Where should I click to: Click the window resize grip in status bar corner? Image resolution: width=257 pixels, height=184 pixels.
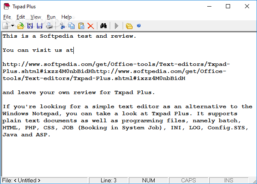click(x=254, y=181)
